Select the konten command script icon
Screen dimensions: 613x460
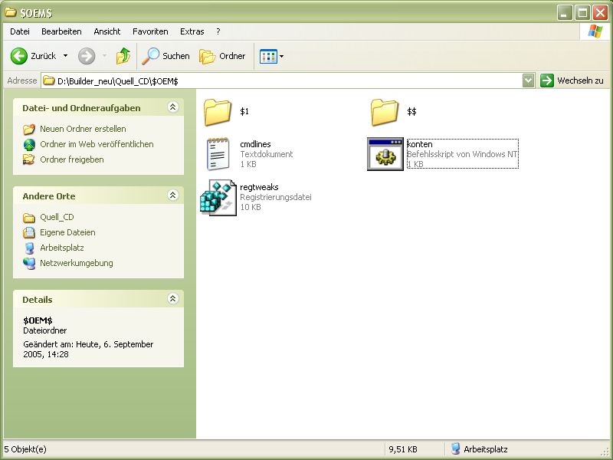[385, 154]
